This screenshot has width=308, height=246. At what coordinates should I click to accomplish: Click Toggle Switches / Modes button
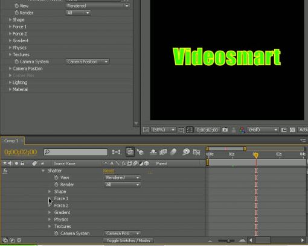click(x=128, y=241)
